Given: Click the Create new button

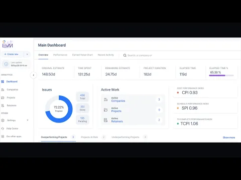Looking at the screenshot, I should pos(12,54).
